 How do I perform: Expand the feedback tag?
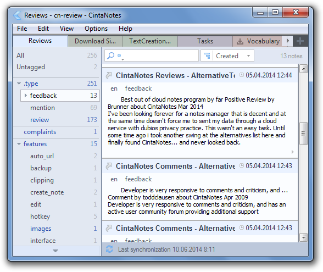25,96
